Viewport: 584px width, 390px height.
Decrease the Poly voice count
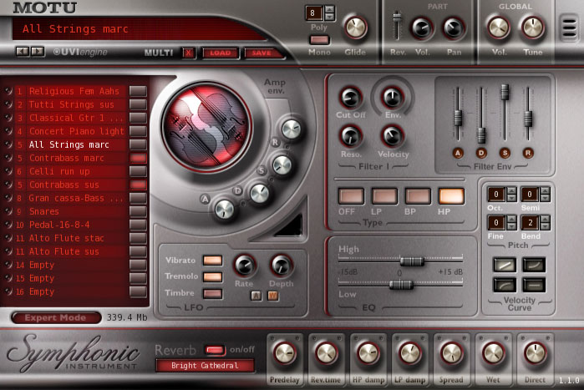pyautogui.click(x=329, y=17)
